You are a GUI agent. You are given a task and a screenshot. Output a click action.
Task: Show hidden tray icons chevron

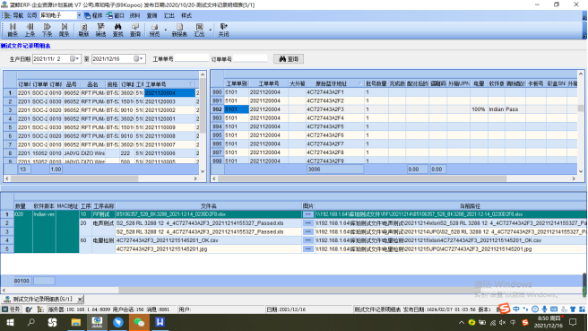point(462,322)
